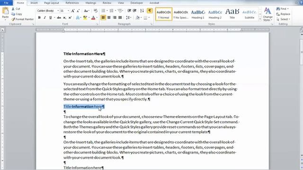
Task: Open the line spacing options
Action: pyautogui.click(x=128, y=17)
